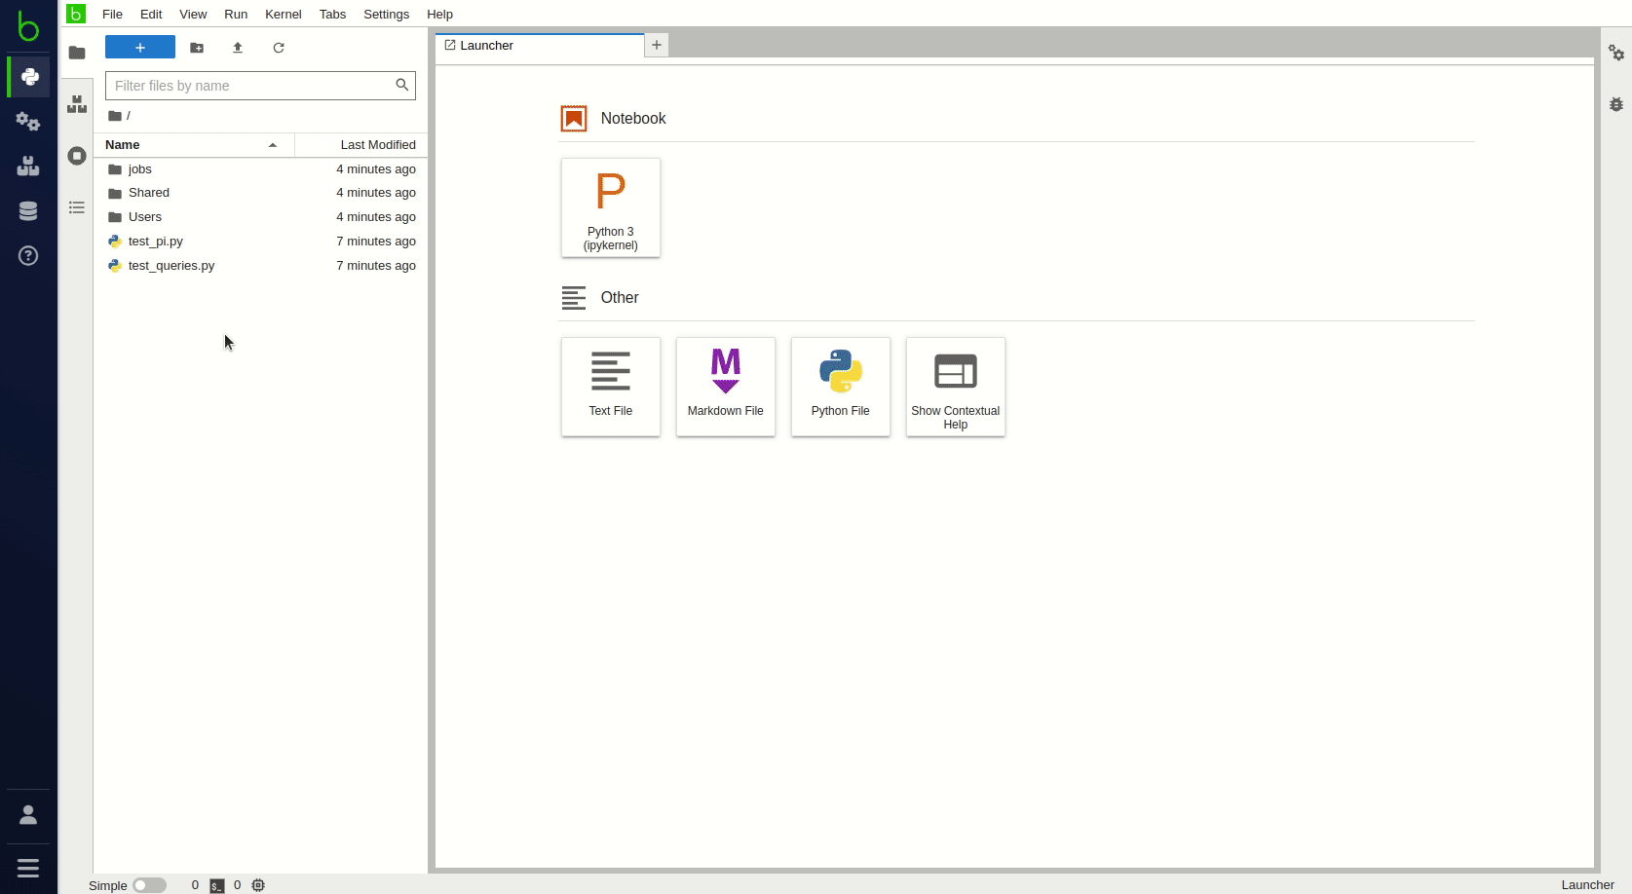Screen dimensions: 1632x894
Task: Open the Running Terminals and Kernels panel
Action: pyautogui.click(x=77, y=156)
